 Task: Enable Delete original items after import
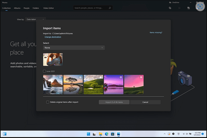click(47, 102)
